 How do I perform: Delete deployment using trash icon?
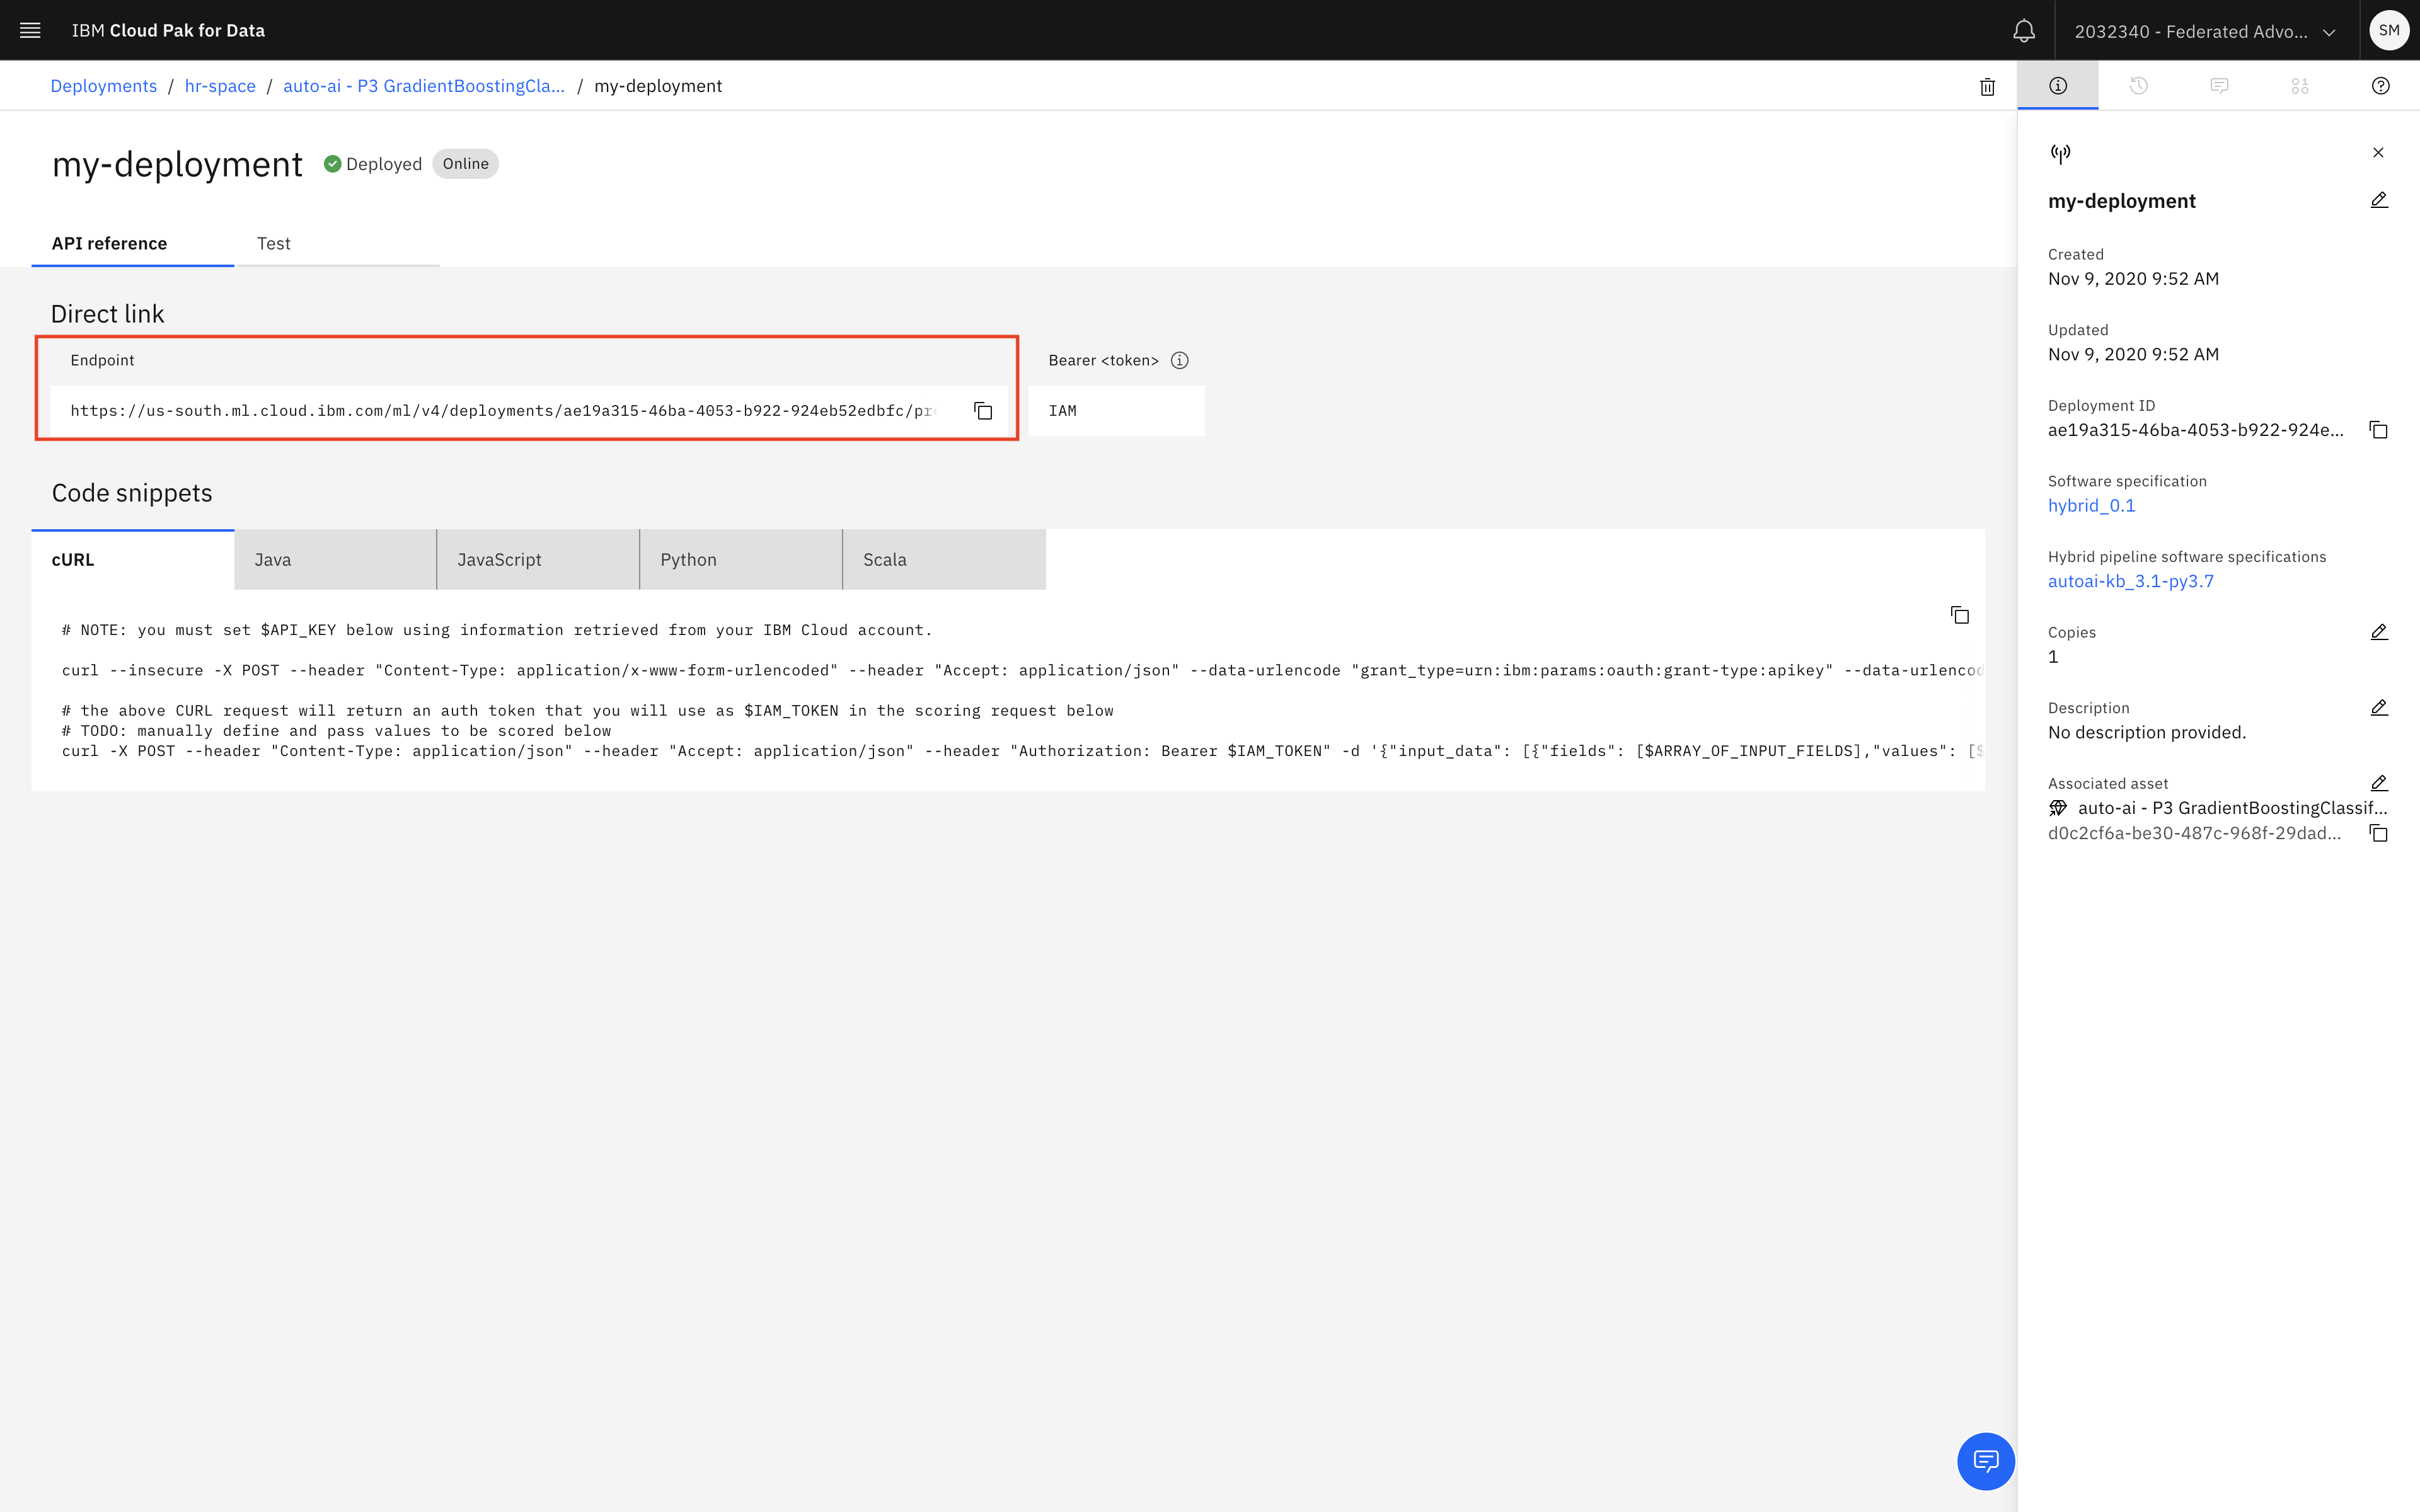click(1987, 86)
